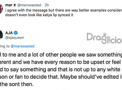Click AJA's blue verified checkmark badge
The width and height of the screenshot is (122, 90).
coord(16,33)
